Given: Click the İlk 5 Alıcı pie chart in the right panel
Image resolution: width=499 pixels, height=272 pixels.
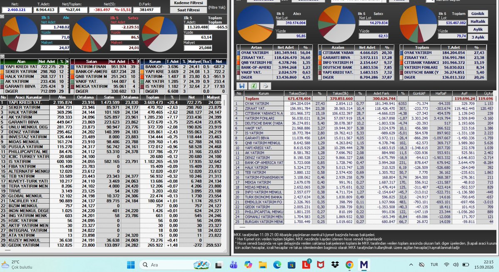Looking at the screenshot, I should [254, 24].
